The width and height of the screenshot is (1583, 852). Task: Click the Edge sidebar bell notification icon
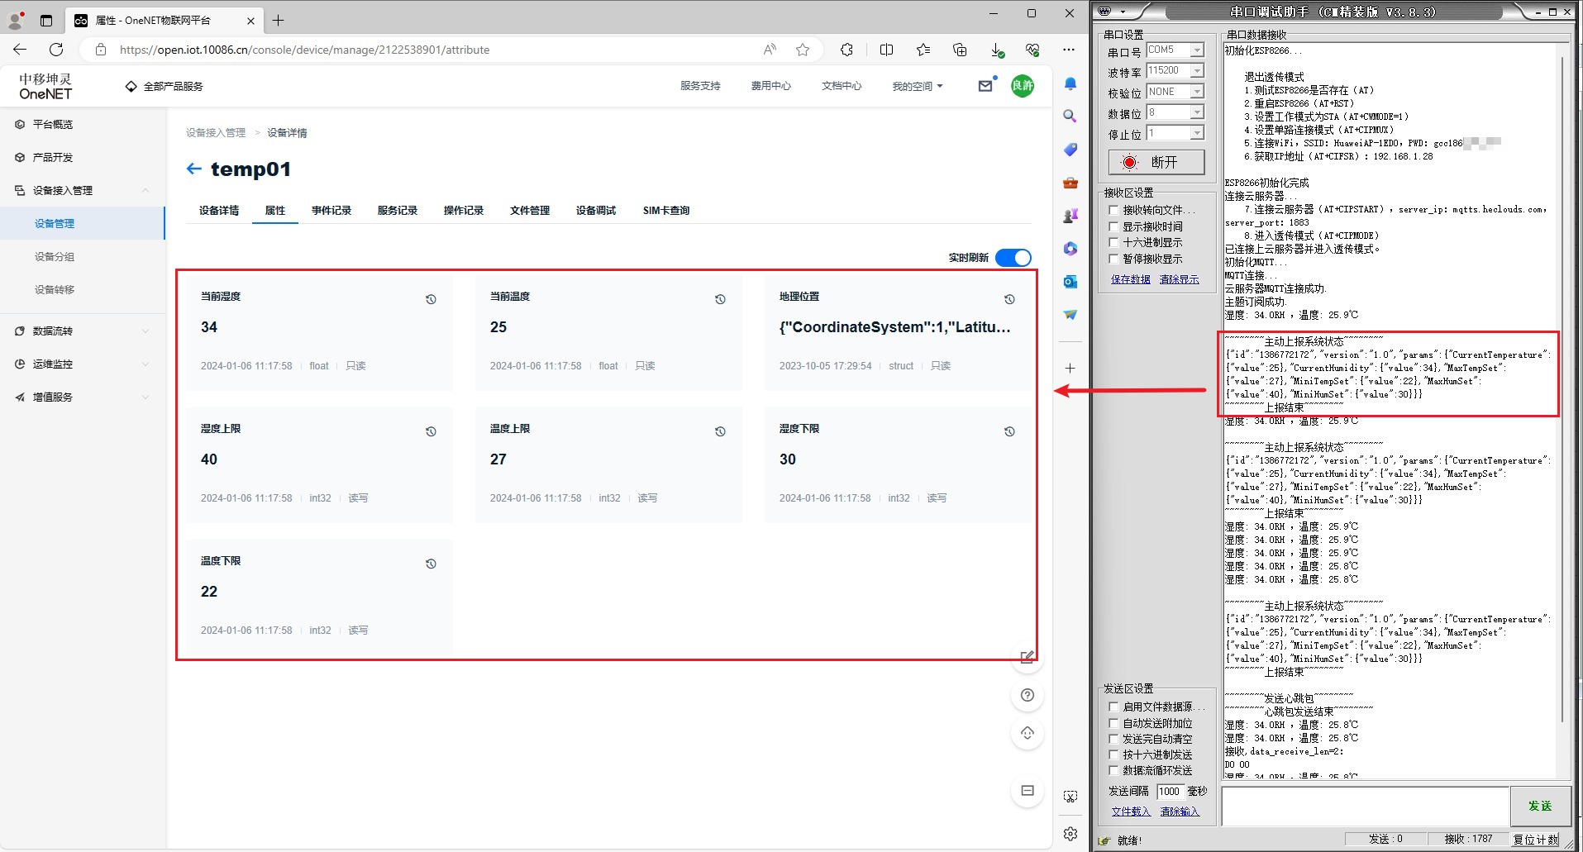[x=1070, y=83]
